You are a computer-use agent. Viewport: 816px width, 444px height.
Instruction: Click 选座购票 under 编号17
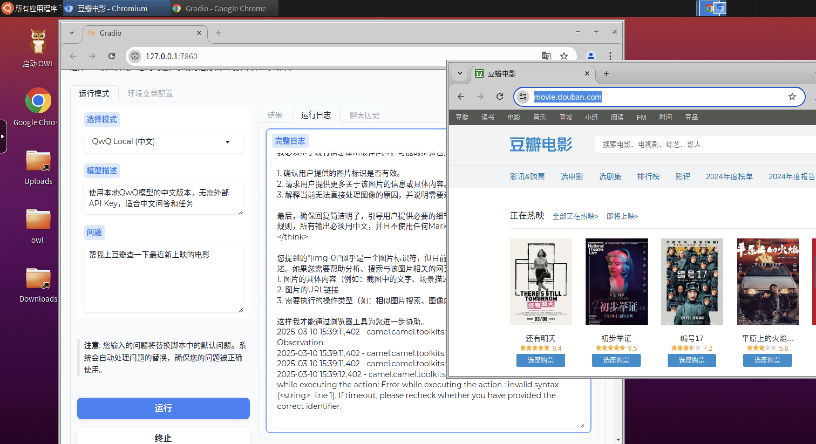(692, 360)
